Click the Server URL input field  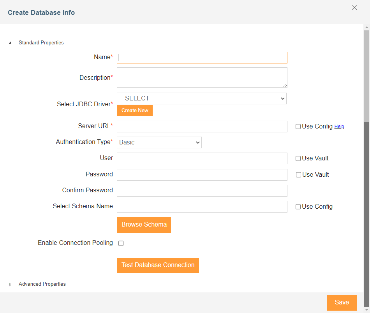(202, 127)
